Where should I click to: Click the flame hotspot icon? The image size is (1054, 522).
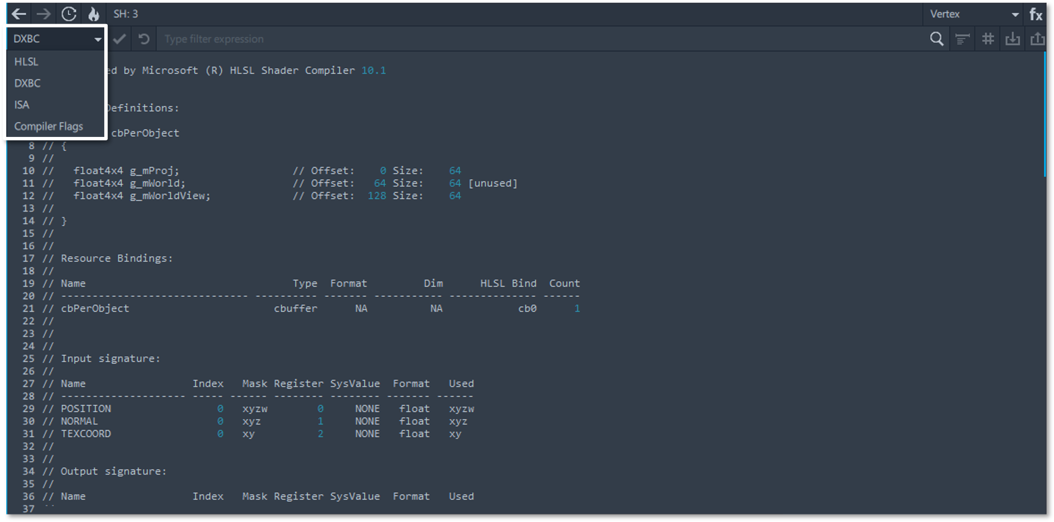93,14
